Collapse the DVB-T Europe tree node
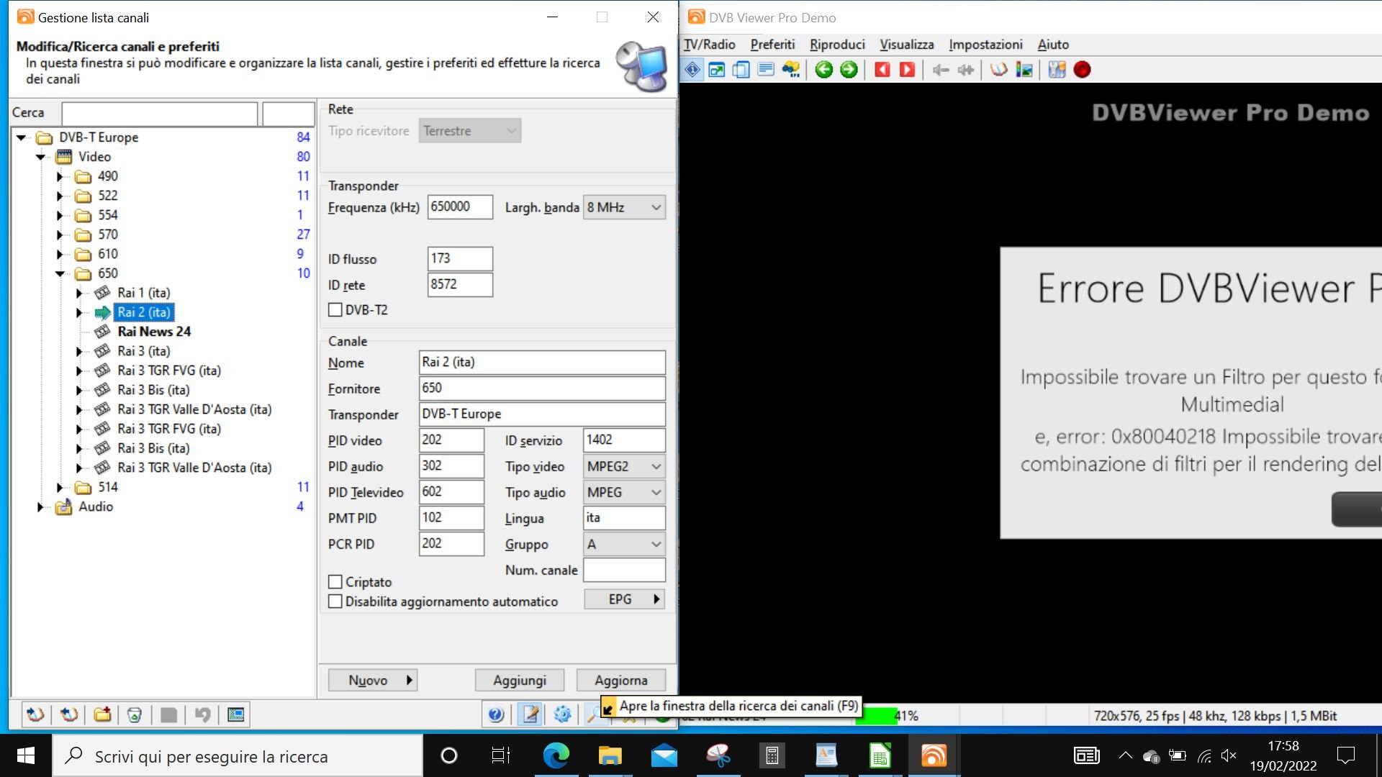 (x=22, y=137)
